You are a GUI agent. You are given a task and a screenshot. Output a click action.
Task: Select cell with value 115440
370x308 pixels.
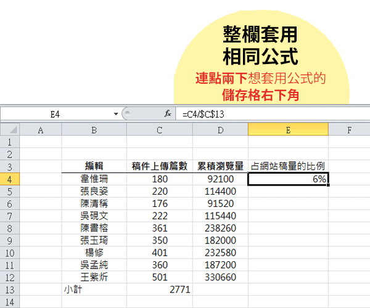pyautogui.click(x=220, y=216)
